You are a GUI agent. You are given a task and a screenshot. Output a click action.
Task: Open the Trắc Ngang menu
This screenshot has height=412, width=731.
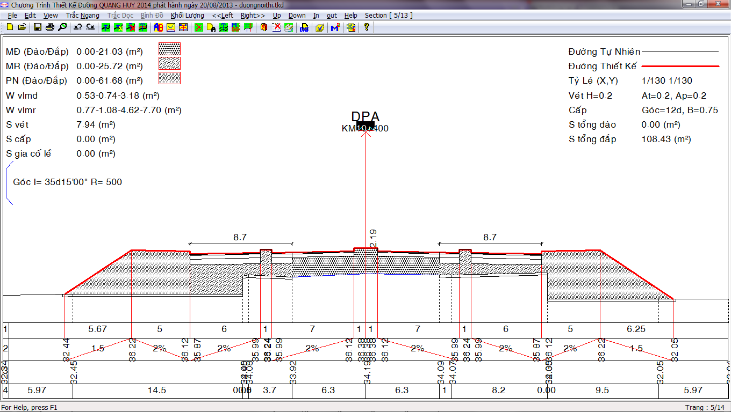click(83, 16)
